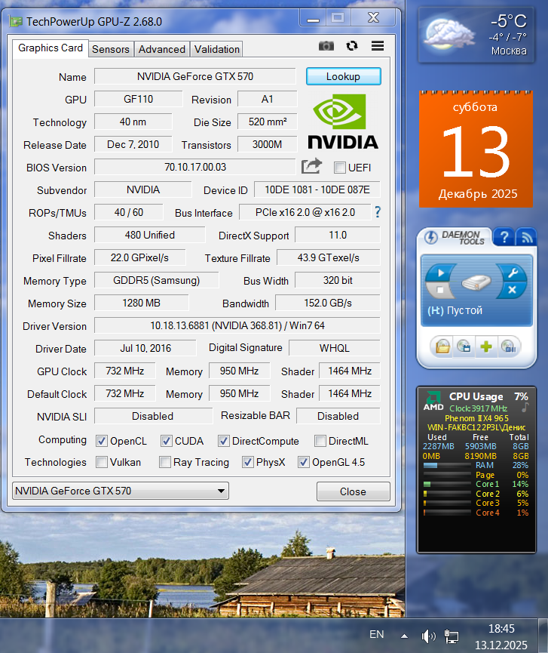Click the BIOS export share icon
The image size is (548, 653).
click(312, 166)
